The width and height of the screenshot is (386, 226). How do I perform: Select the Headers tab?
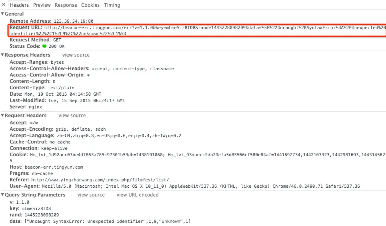[20, 5]
